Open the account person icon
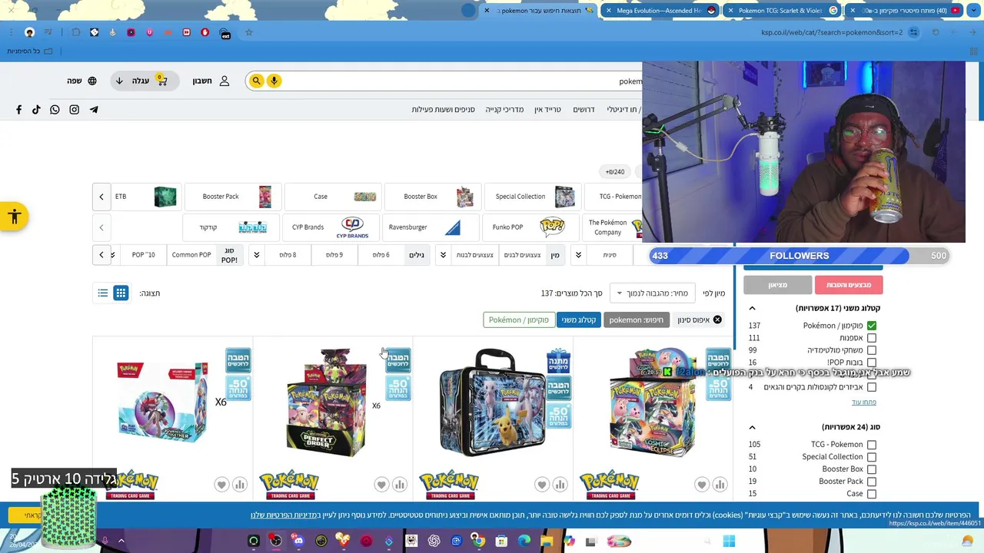The image size is (984, 553). [x=224, y=81]
